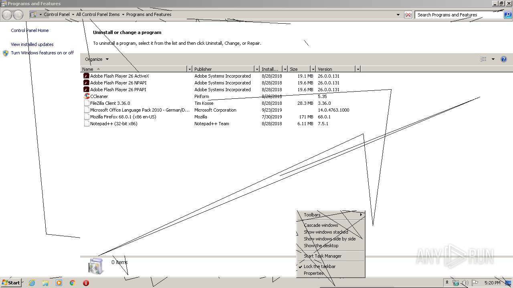Click Programs and Features breadcrumb
This screenshot has width=513, height=288.
(149, 14)
